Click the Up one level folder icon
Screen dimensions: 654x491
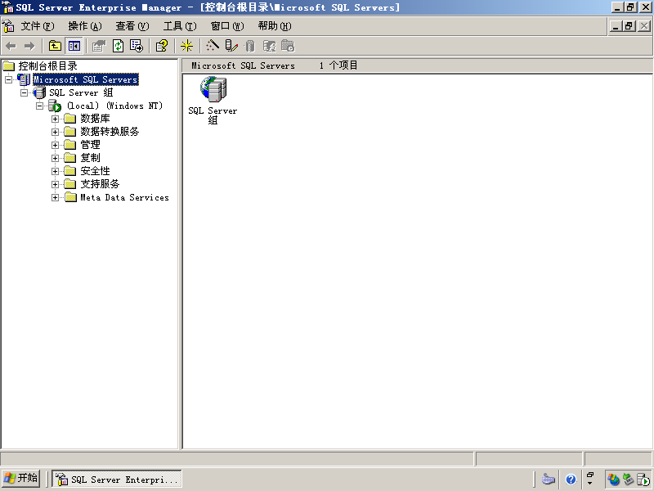click(55, 46)
